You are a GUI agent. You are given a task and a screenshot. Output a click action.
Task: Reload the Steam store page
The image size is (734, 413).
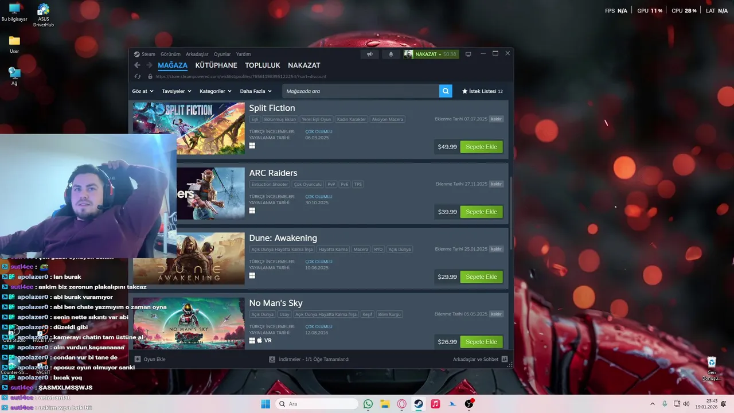pyautogui.click(x=138, y=76)
